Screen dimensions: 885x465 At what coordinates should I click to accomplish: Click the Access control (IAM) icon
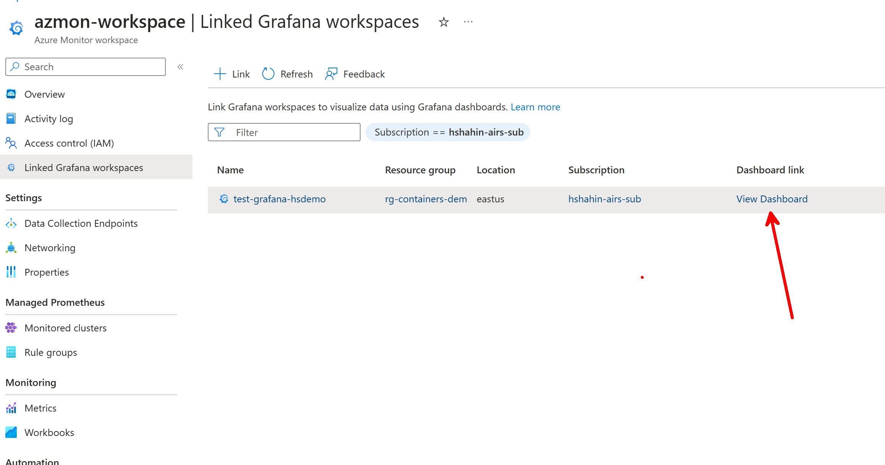click(11, 143)
